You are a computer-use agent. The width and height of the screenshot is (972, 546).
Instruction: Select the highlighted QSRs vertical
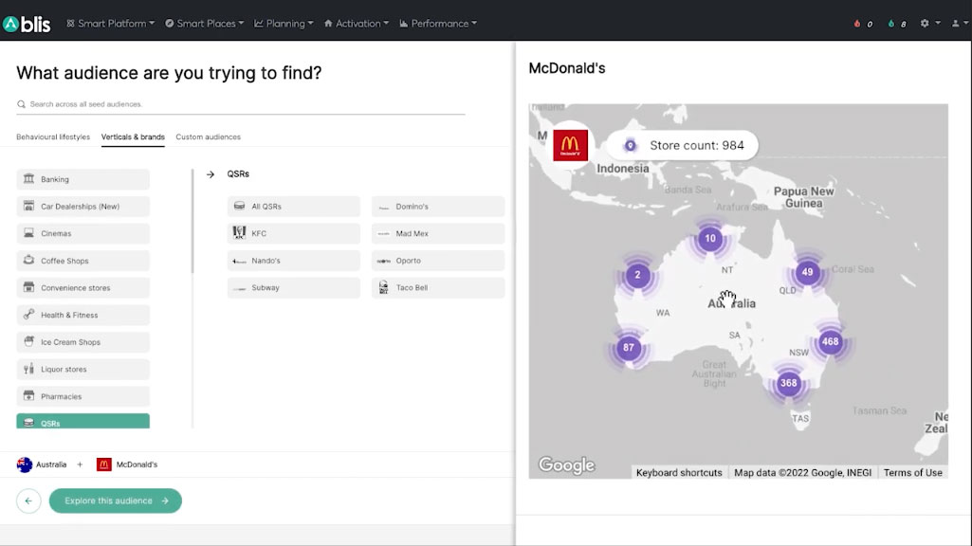pos(83,422)
